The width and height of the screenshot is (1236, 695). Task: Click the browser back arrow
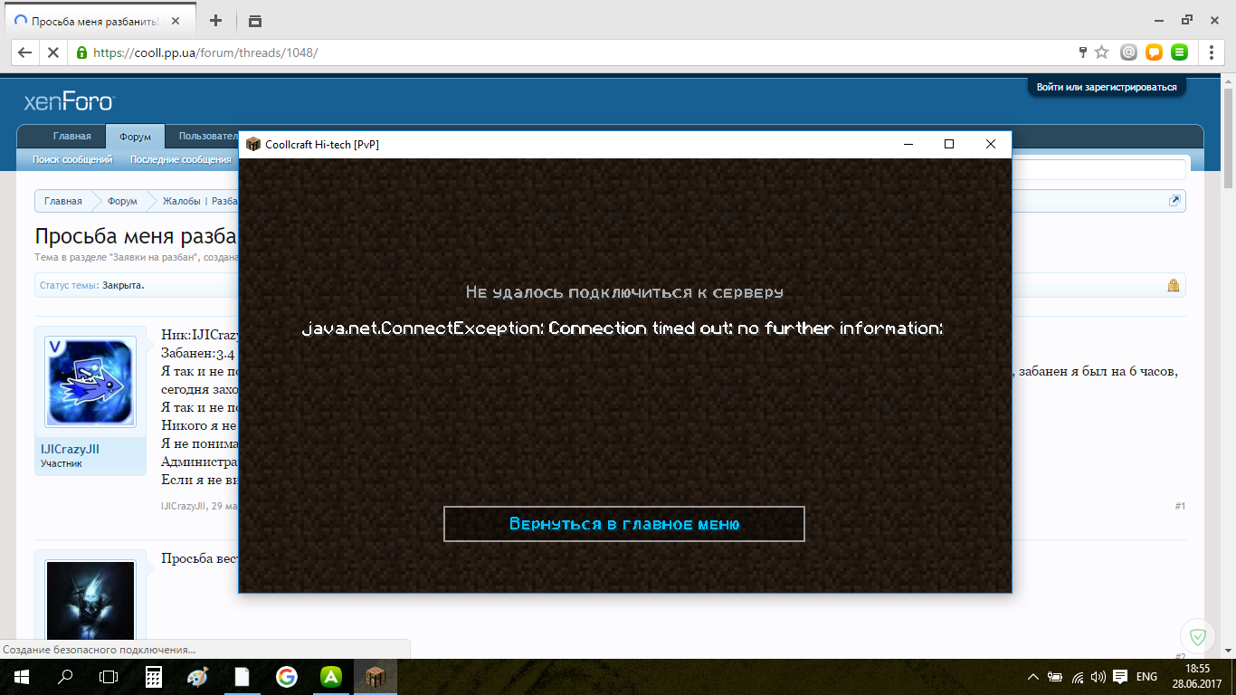[24, 52]
